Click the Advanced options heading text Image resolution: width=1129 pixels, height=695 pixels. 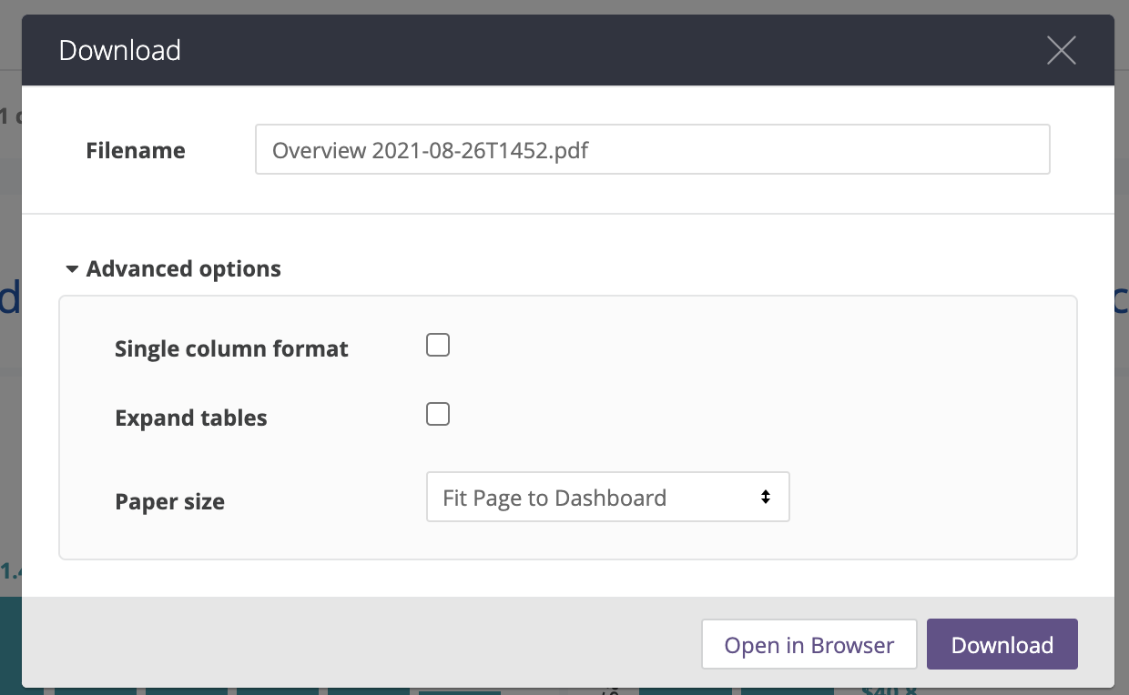tap(183, 269)
